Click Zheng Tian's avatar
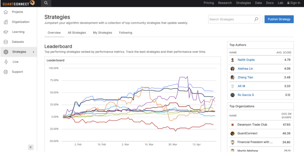Viewport: 304px width, 156px height. tap(233, 77)
